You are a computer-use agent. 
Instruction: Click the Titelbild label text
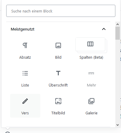click(58, 113)
